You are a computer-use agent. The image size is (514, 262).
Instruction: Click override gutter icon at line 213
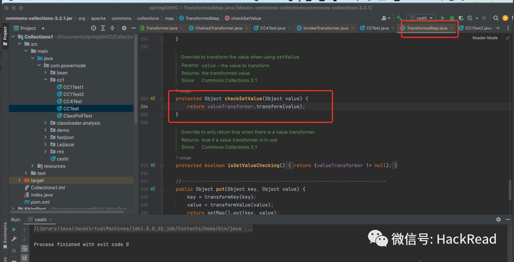(x=153, y=166)
